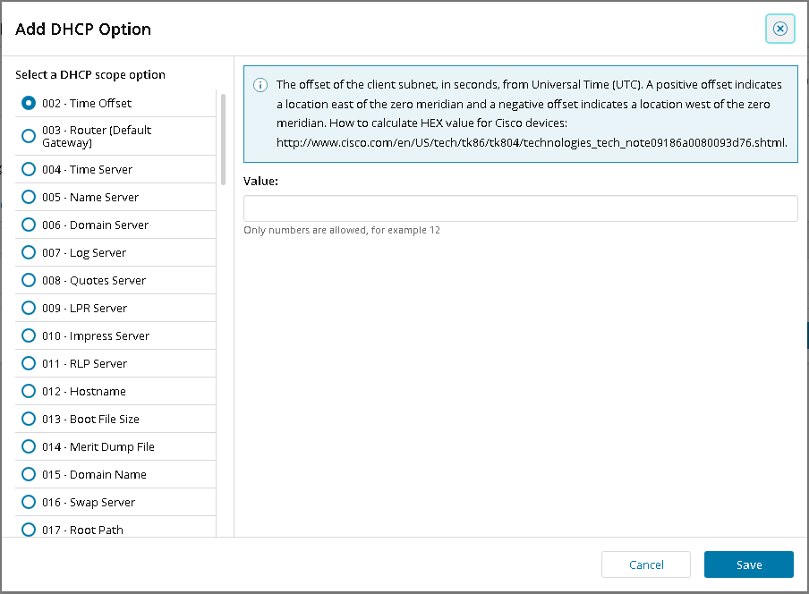Pick the 009 - LPR Server option

click(x=29, y=308)
